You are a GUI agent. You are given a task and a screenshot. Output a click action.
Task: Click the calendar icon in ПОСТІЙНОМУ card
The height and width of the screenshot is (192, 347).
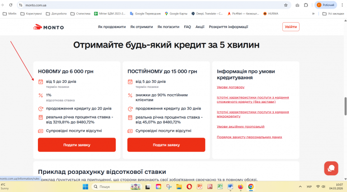[x=130, y=82]
